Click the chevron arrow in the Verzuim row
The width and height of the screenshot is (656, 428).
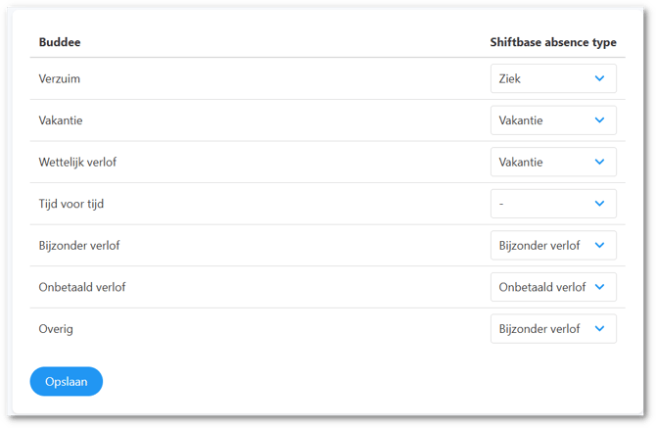coord(599,78)
